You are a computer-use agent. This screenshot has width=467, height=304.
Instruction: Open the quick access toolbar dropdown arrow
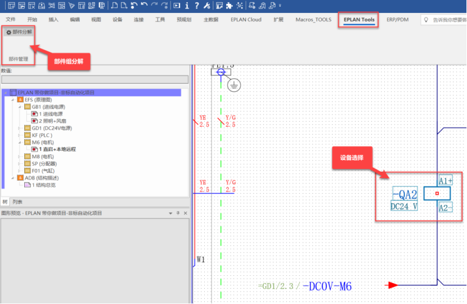[280, 6]
